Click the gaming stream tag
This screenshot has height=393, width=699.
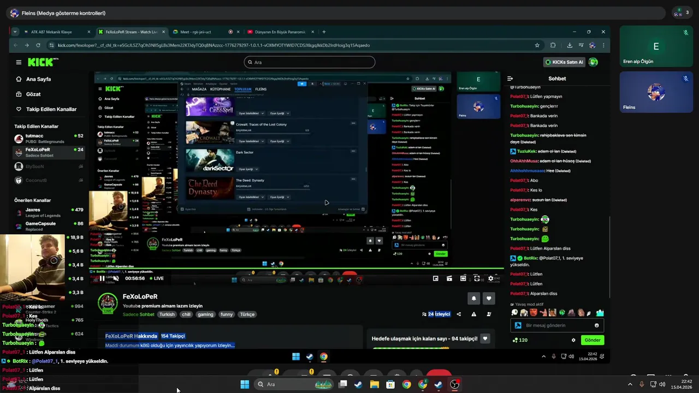tap(205, 314)
